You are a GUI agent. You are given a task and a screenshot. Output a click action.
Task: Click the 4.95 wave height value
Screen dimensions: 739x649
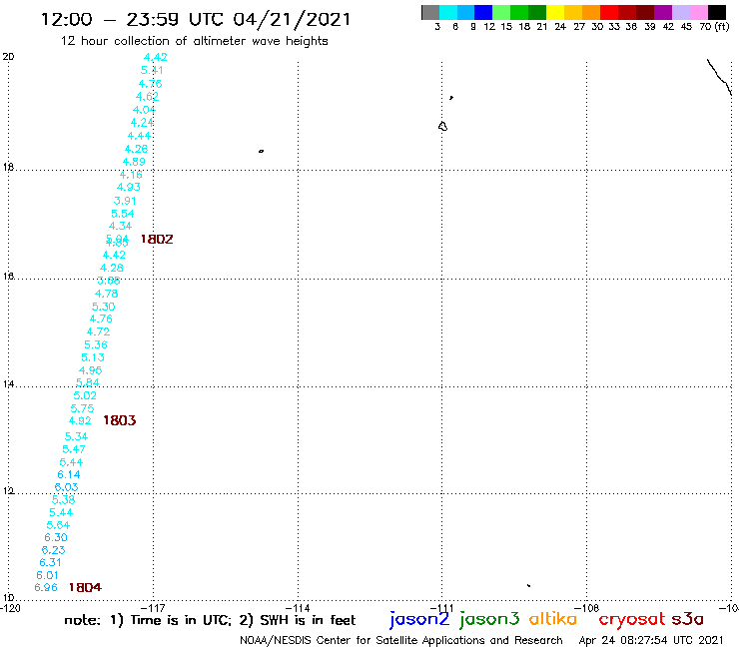click(90, 370)
